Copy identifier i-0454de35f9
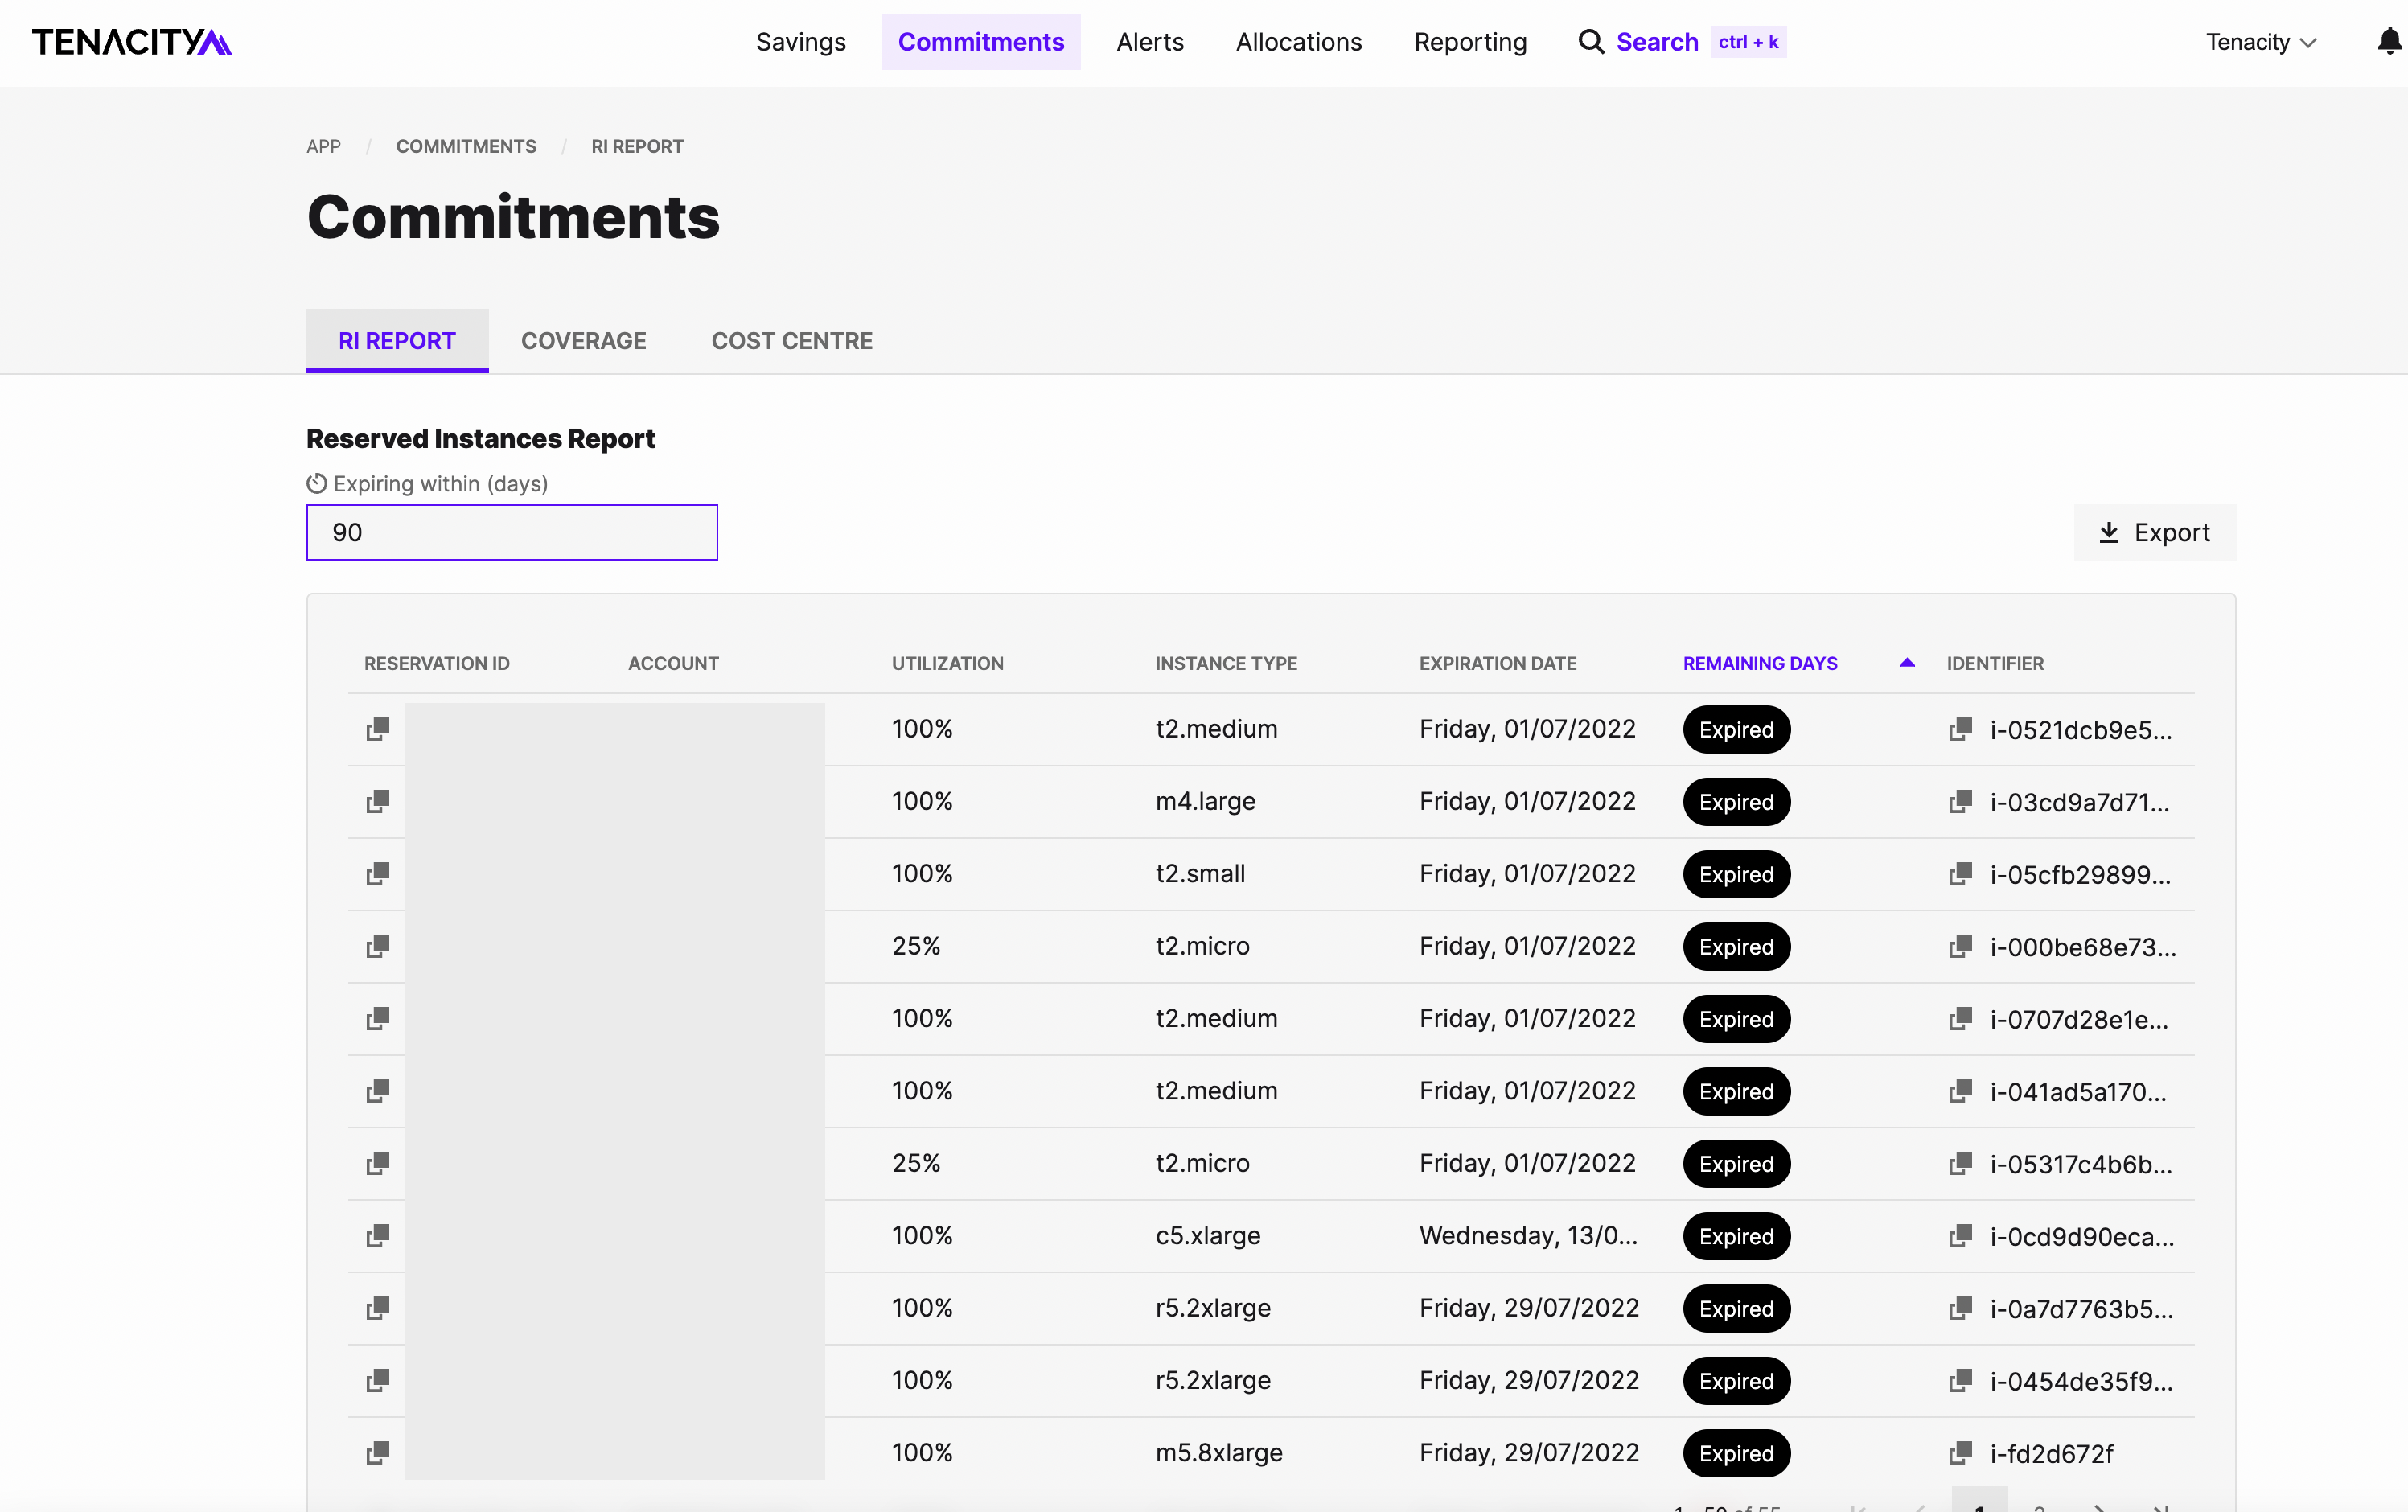This screenshot has height=1512, width=2408. pos(1960,1380)
